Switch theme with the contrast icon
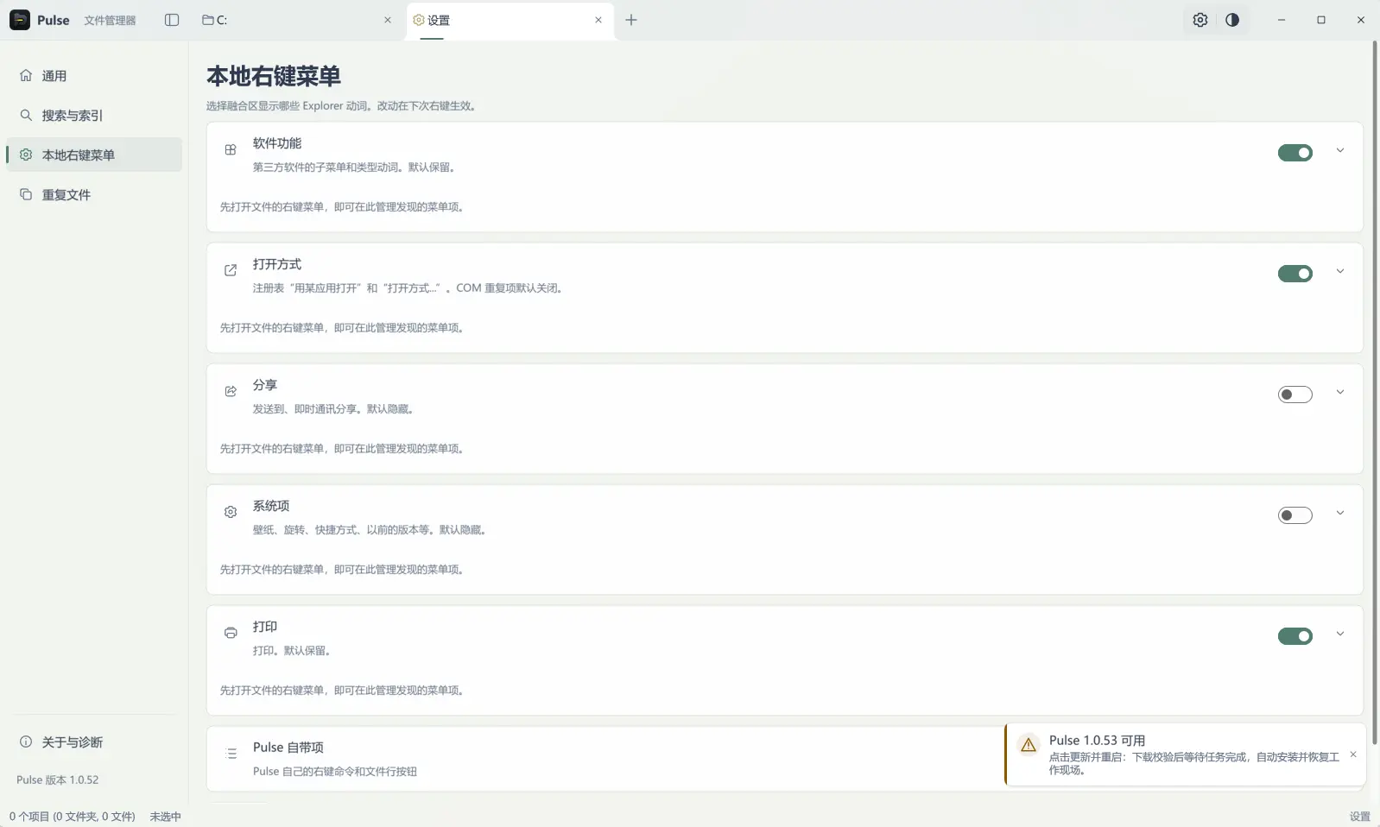This screenshot has height=827, width=1380. click(x=1232, y=20)
